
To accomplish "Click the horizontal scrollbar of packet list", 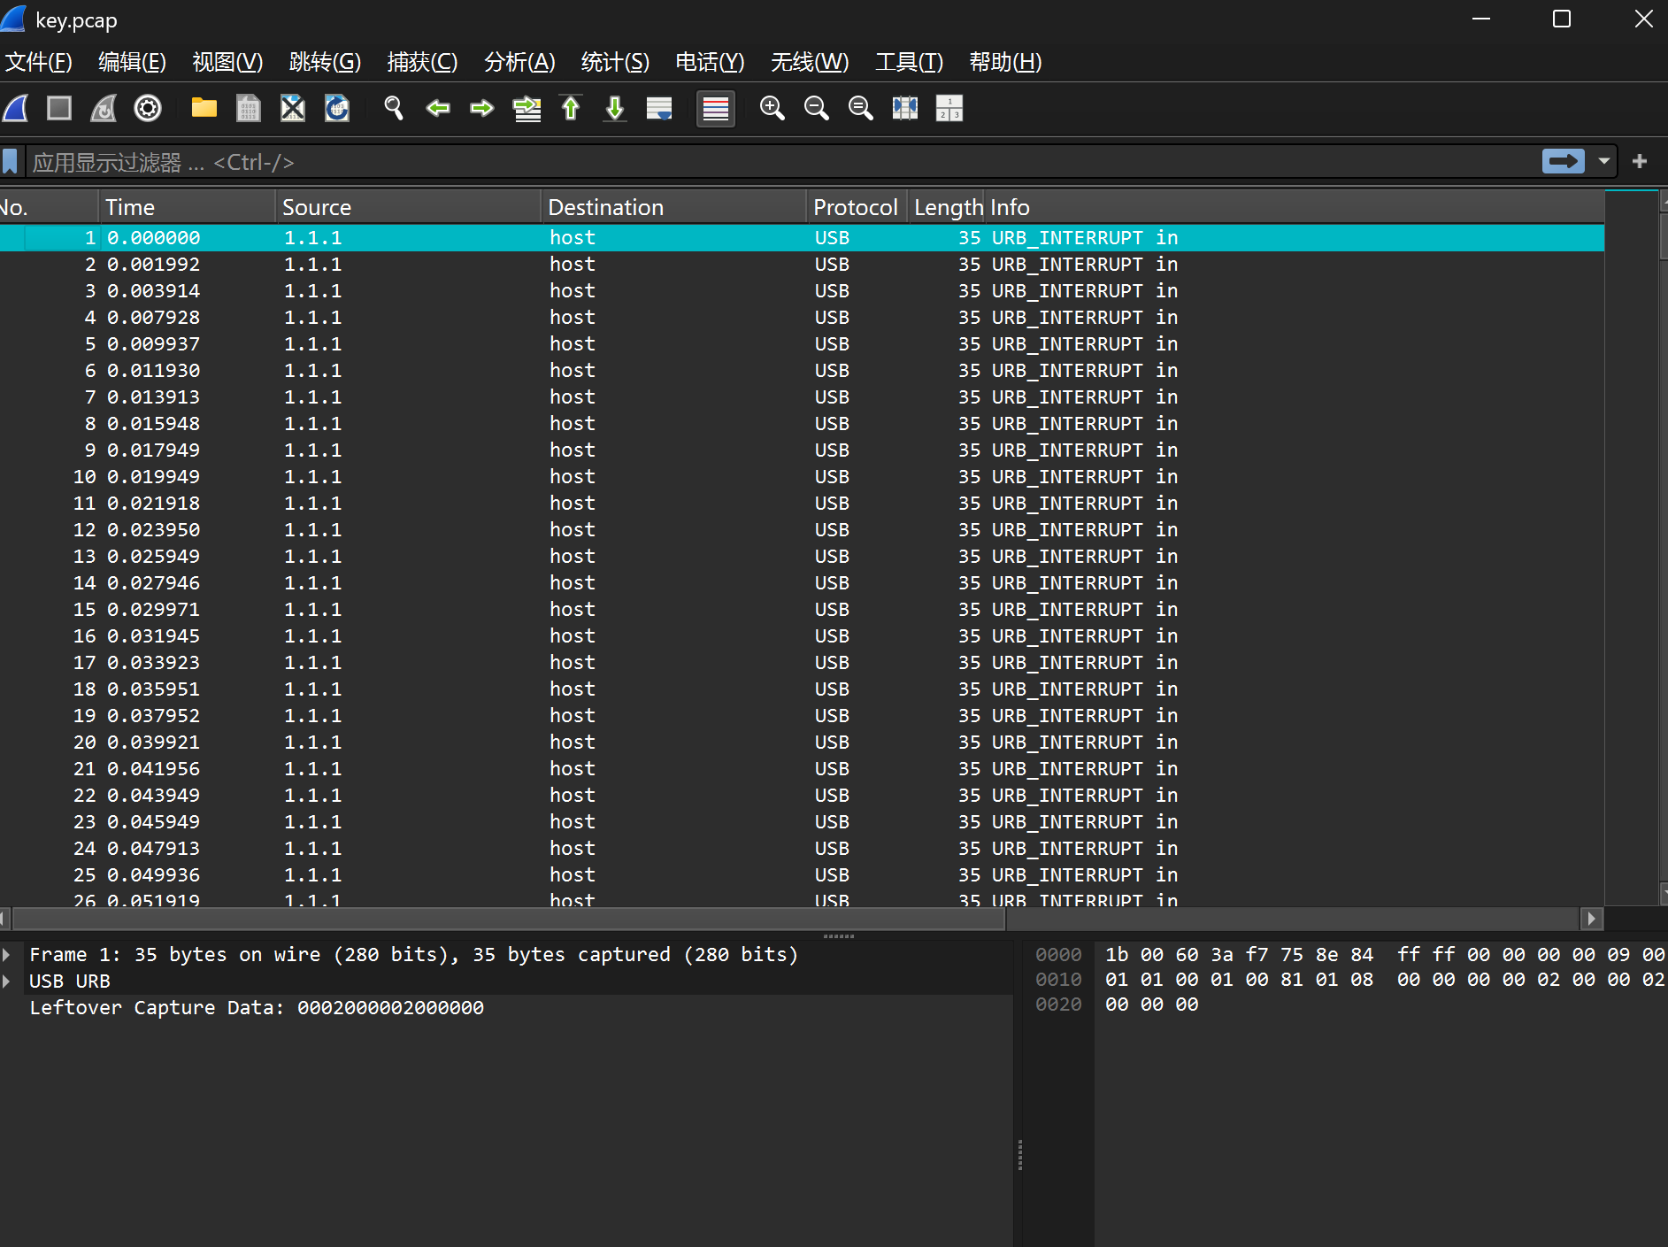I will [509, 919].
